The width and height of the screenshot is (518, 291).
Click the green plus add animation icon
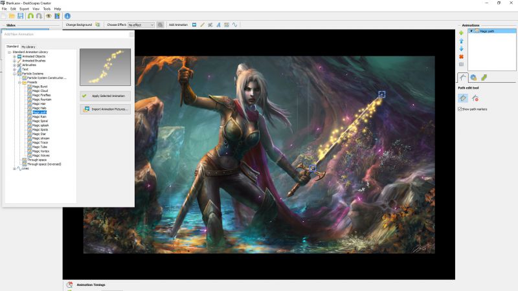(x=461, y=32)
